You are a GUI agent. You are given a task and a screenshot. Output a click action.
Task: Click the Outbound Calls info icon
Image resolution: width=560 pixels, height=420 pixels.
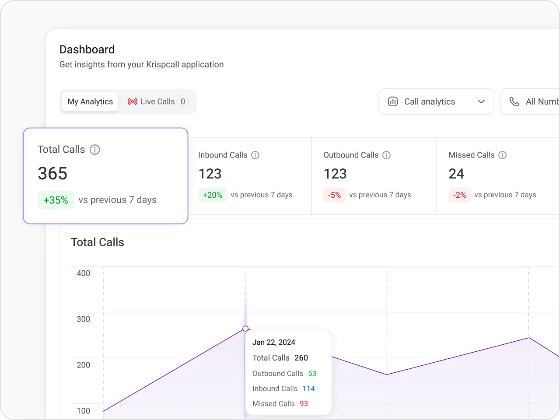[387, 155]
